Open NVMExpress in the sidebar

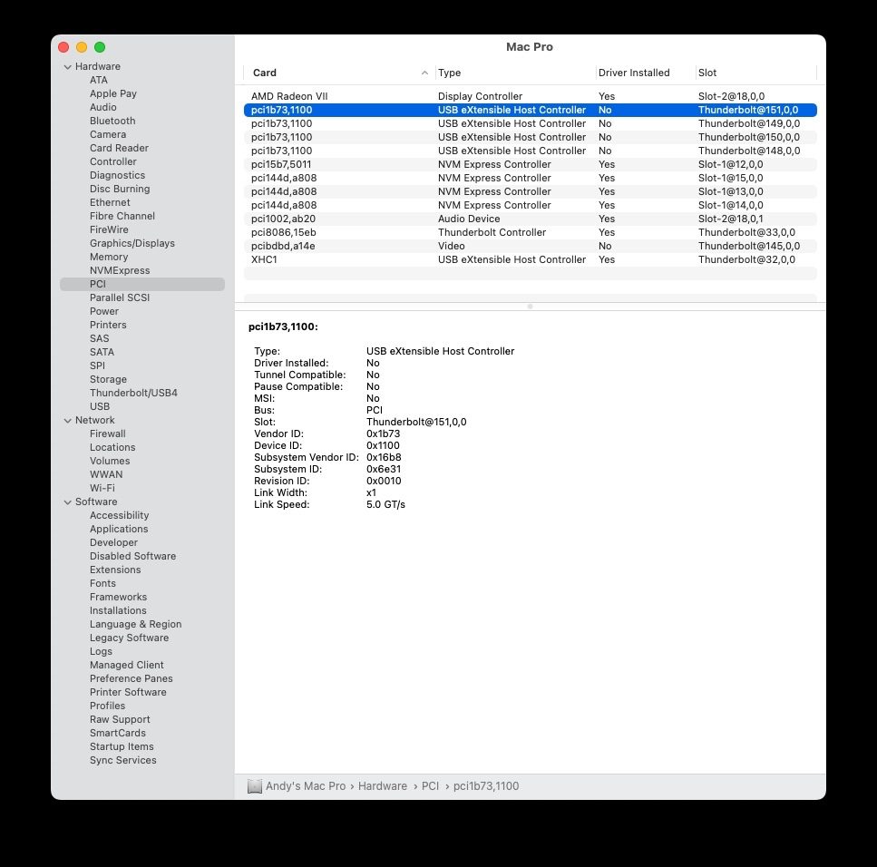coord(120,270)
